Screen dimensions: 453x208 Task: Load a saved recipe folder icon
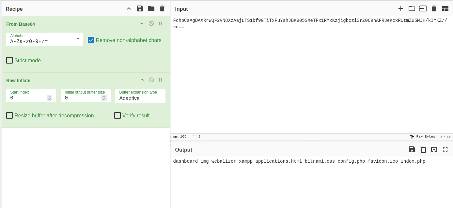tap(151, 8)
